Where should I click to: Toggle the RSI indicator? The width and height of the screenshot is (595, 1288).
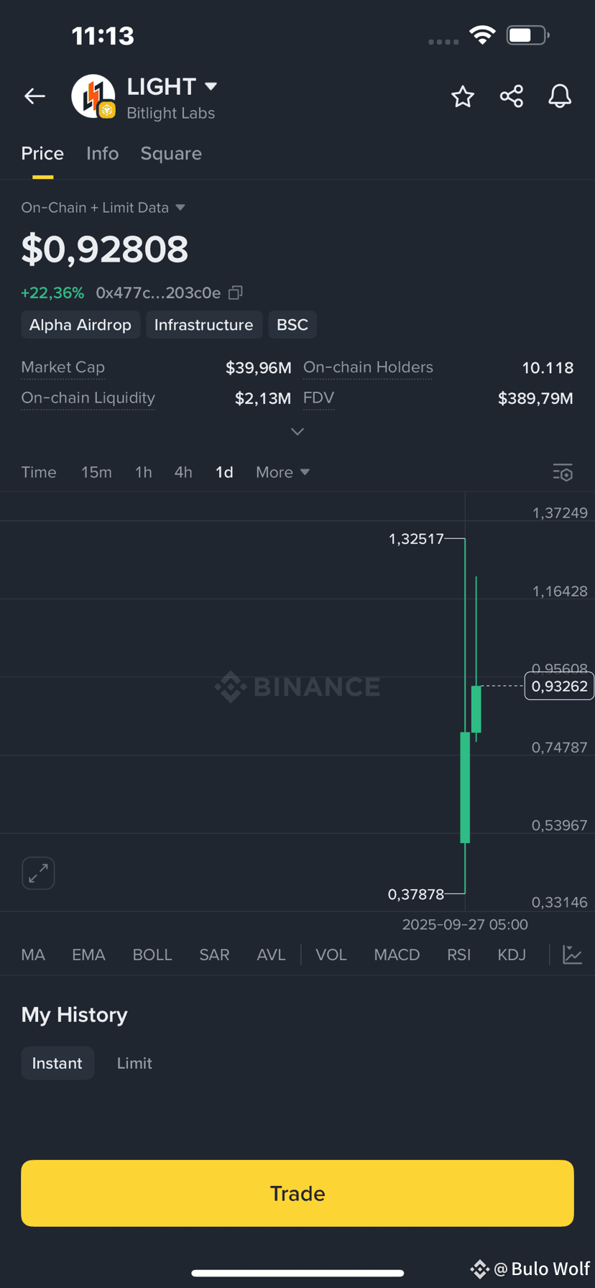point(458,954)
